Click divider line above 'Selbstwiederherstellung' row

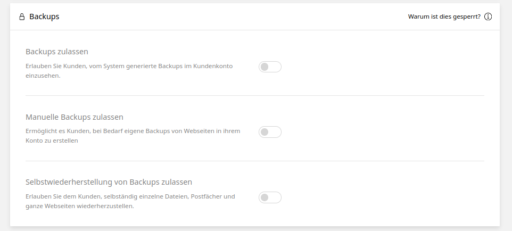click(255, 161)
